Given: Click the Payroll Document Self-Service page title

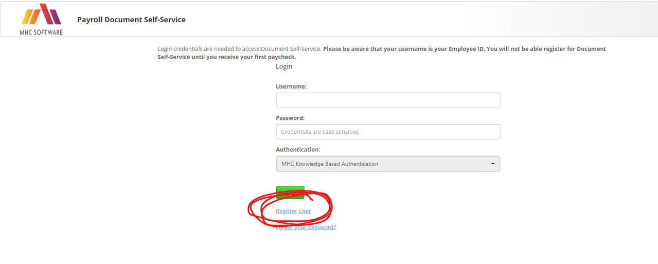Looking at the screenshot, I should 131,20.
